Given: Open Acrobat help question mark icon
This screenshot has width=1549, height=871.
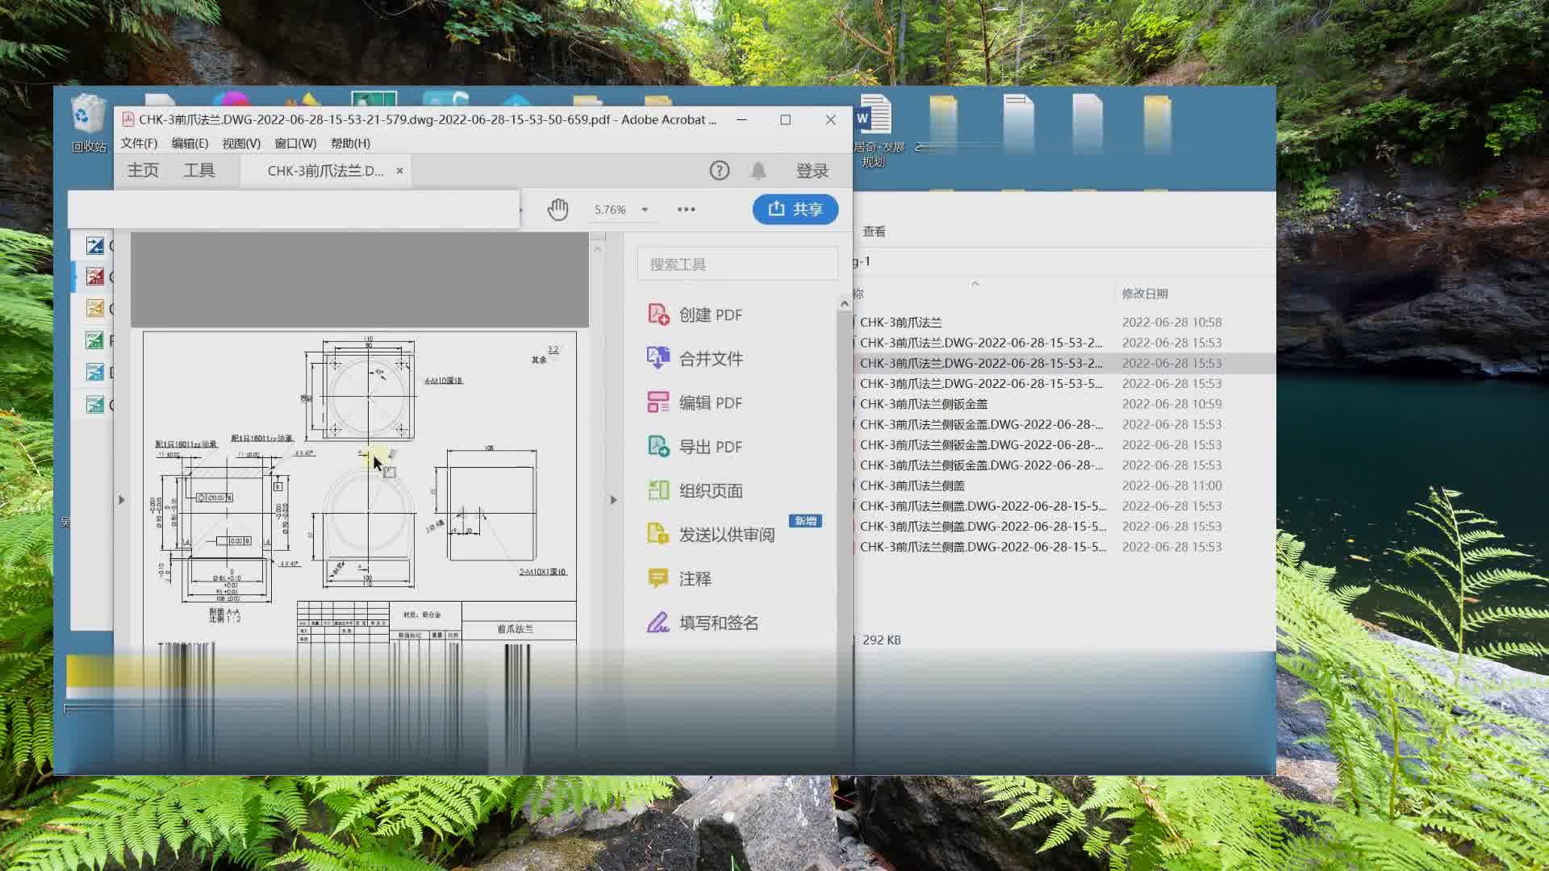Looking at the screenshot, I should [719, 170].
